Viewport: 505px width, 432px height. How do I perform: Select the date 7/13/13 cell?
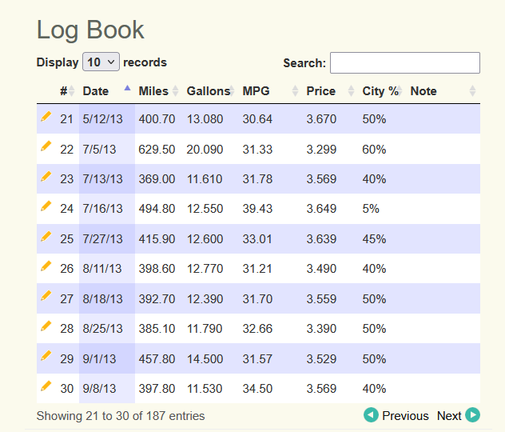(x=107, y=179)
